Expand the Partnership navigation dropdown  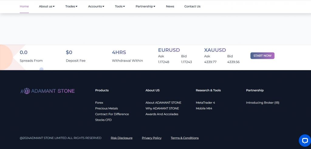tap(145, 6)
